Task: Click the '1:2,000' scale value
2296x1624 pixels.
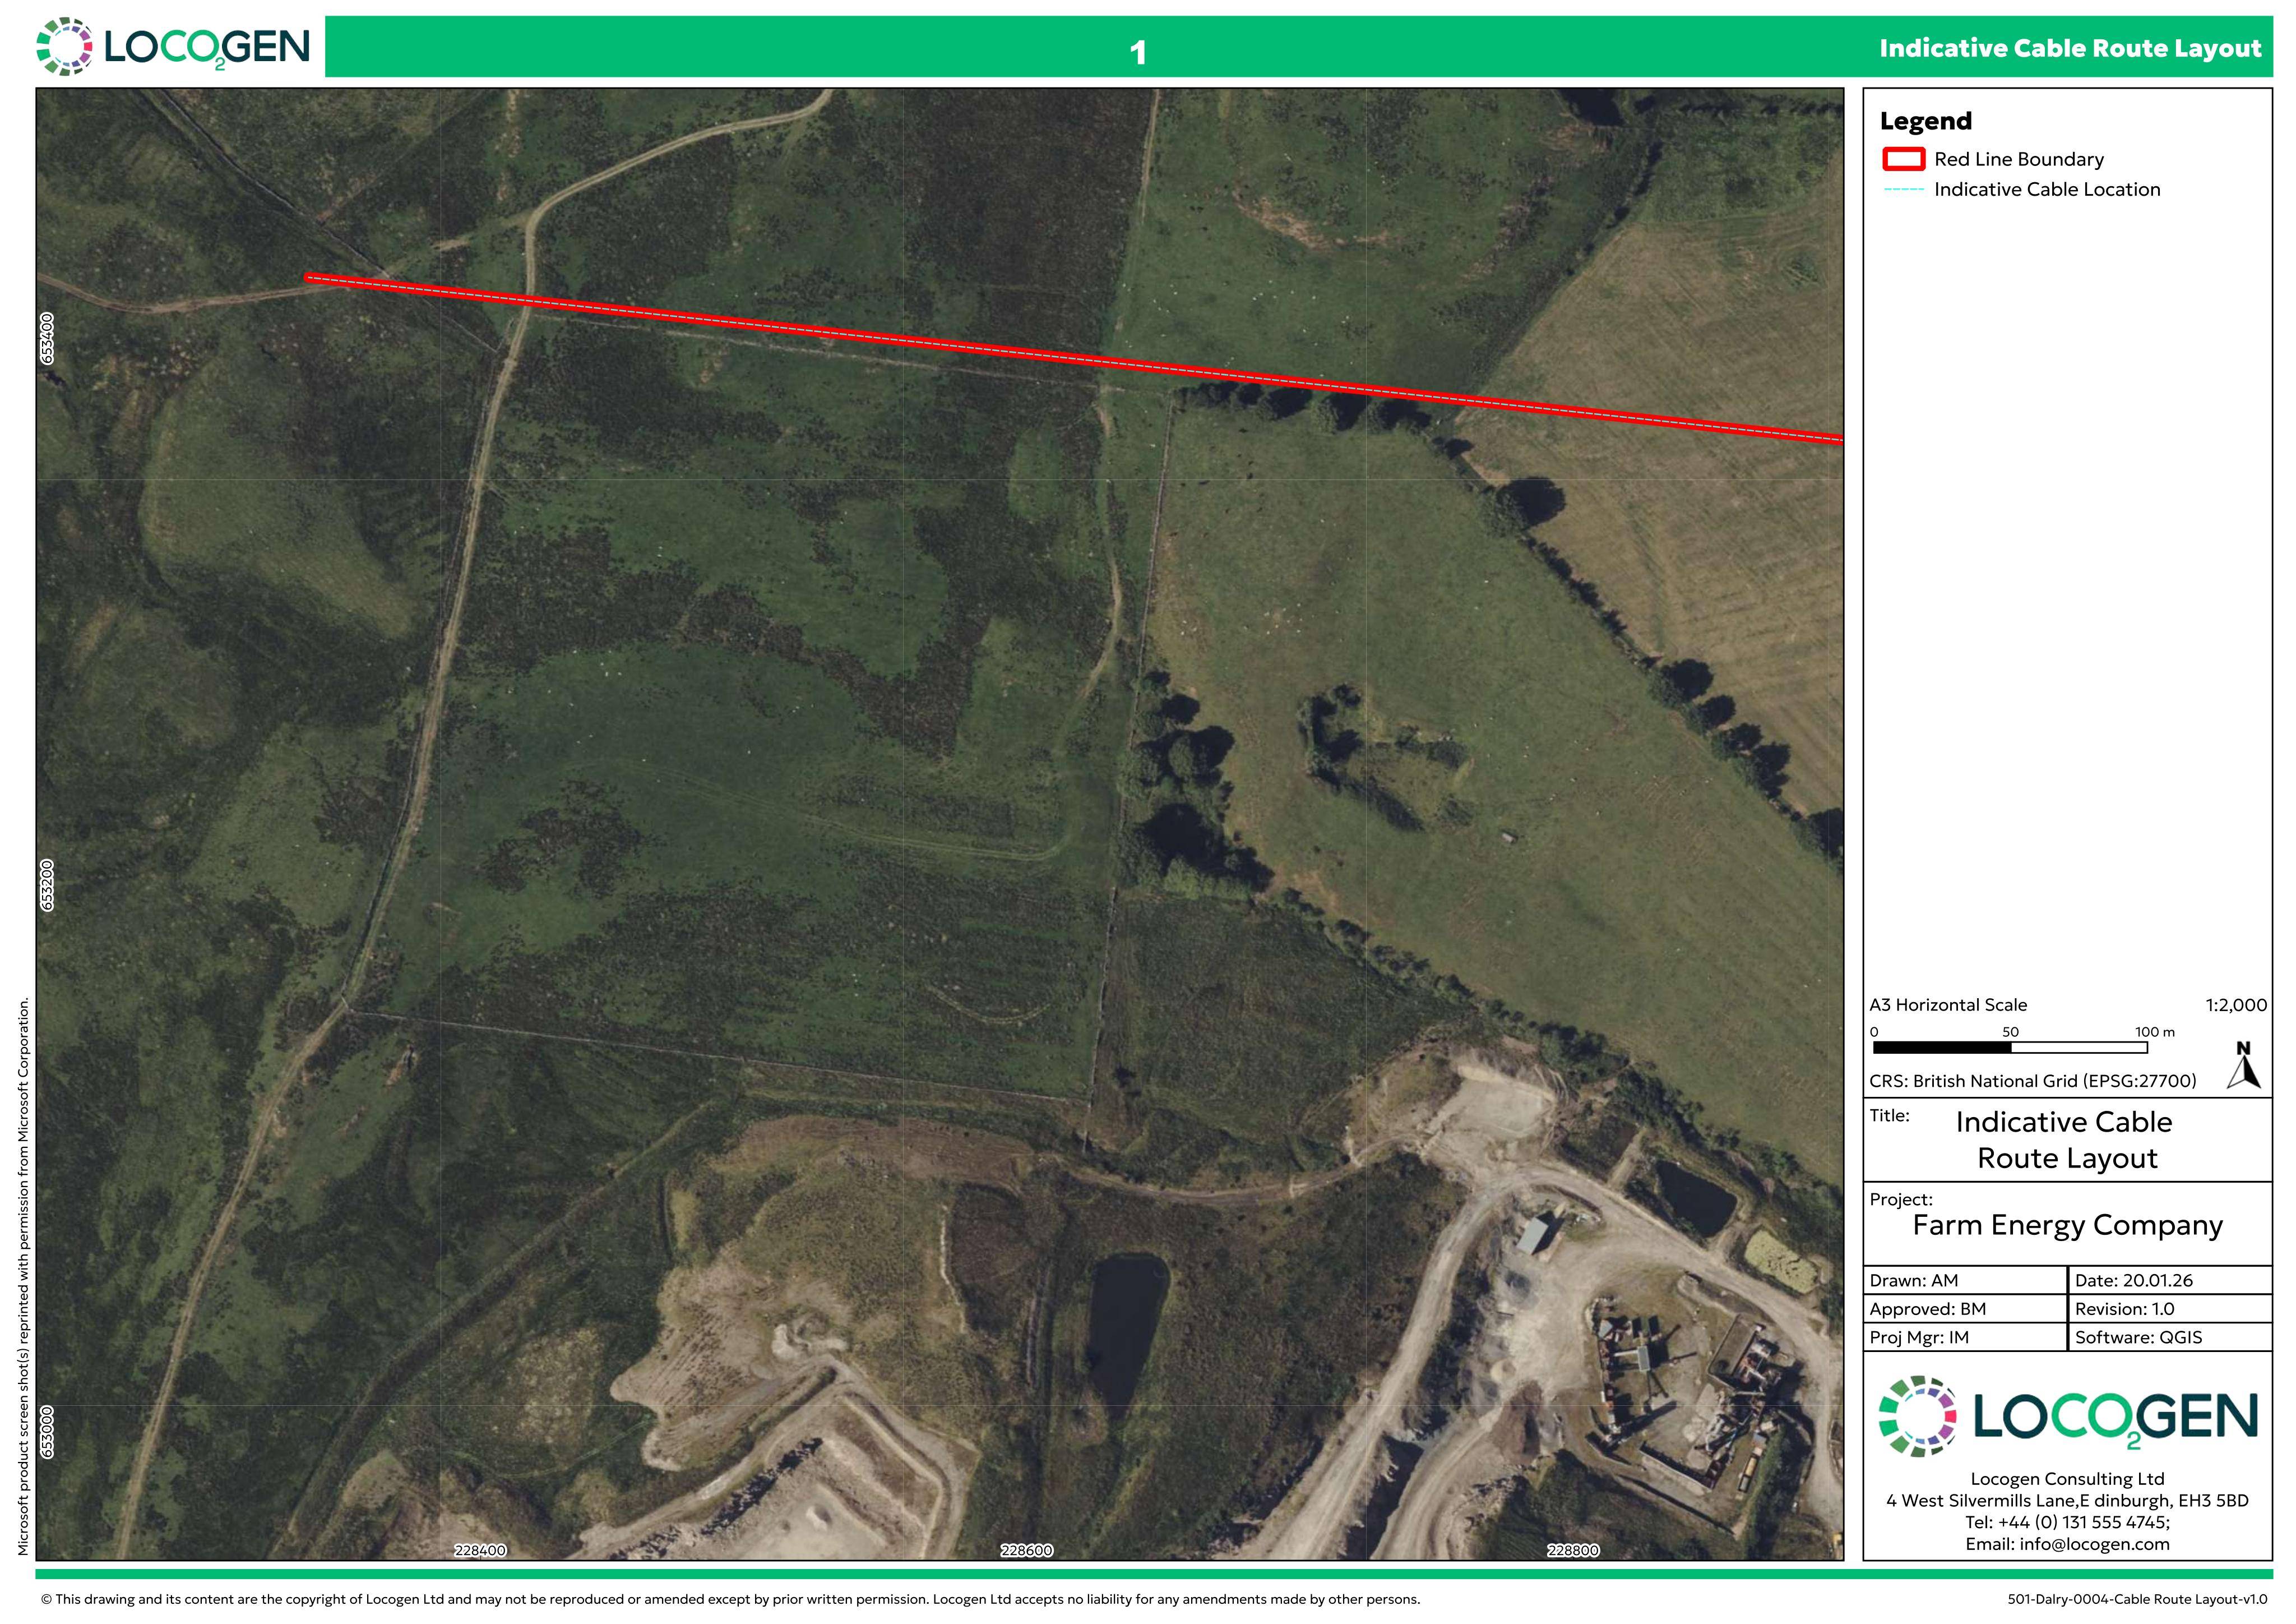Action: pos(2236,1004)
